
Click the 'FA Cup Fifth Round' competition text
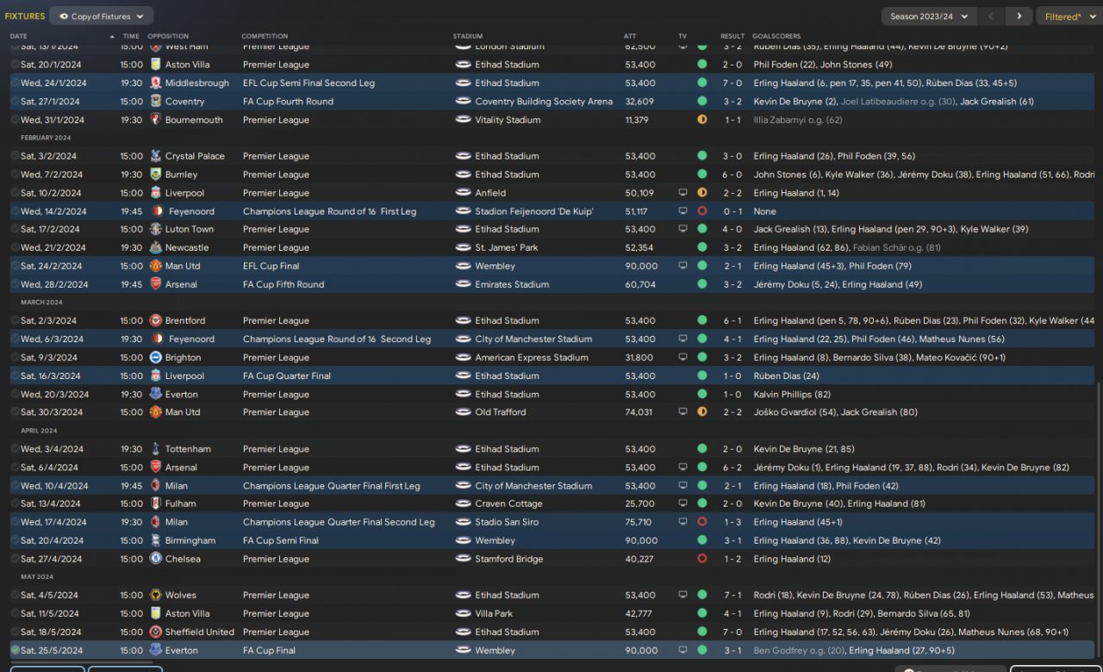284,284
